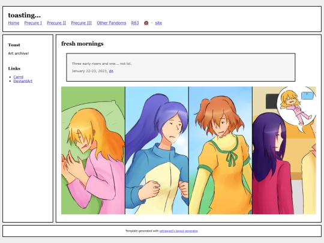The height and width of the screenshot is (243, 324).
Task: Click the fresh mornings artwork image
Action: click(x=188, y=150)
